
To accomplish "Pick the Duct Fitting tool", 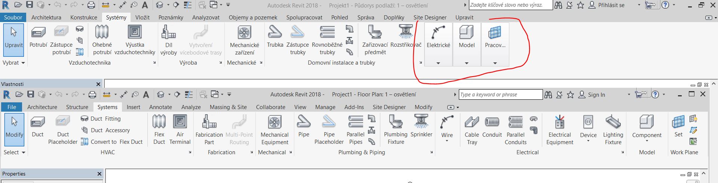I will point(101,119).
